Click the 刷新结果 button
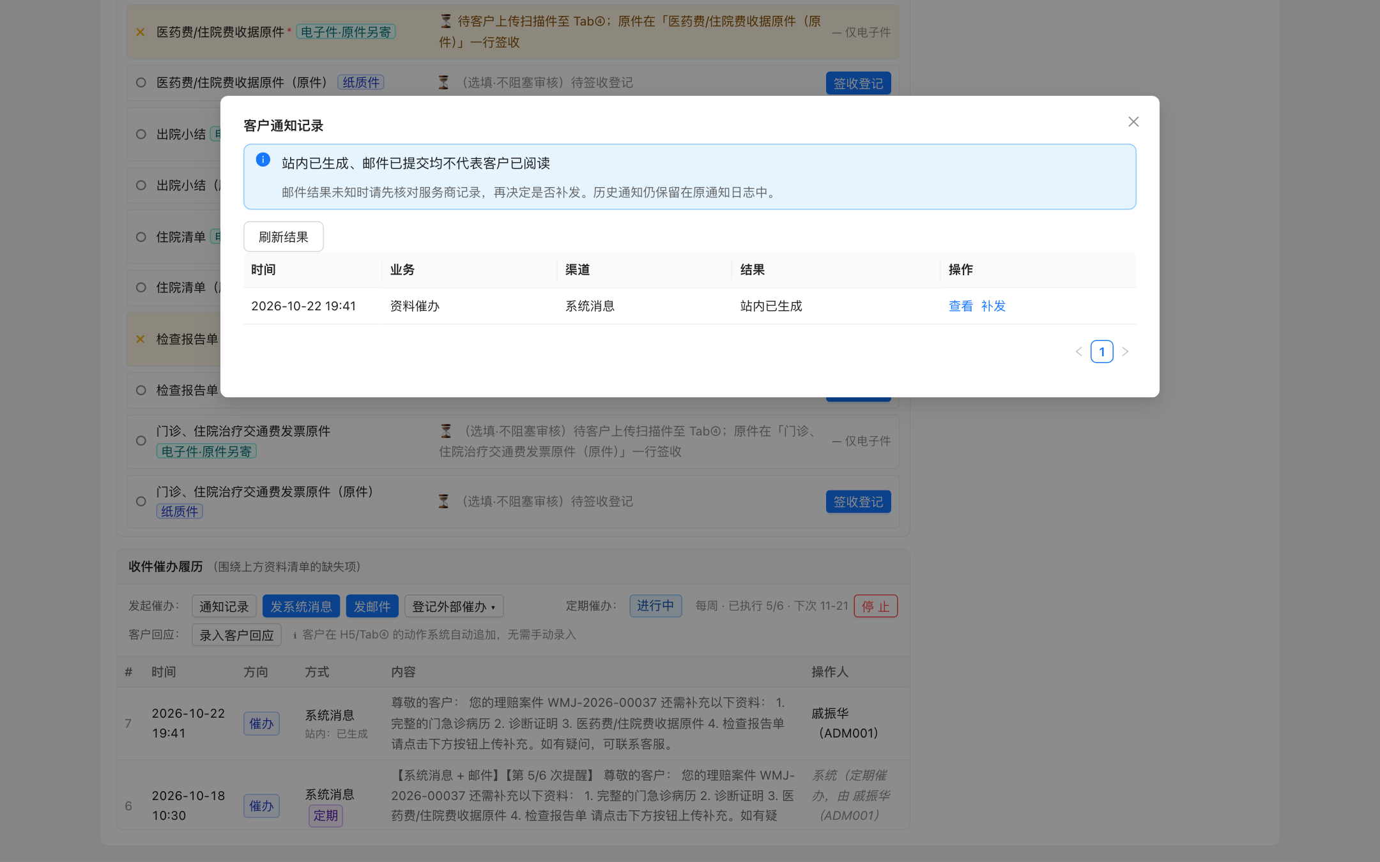The image size is (1380, 862). (x=283, y=237)
